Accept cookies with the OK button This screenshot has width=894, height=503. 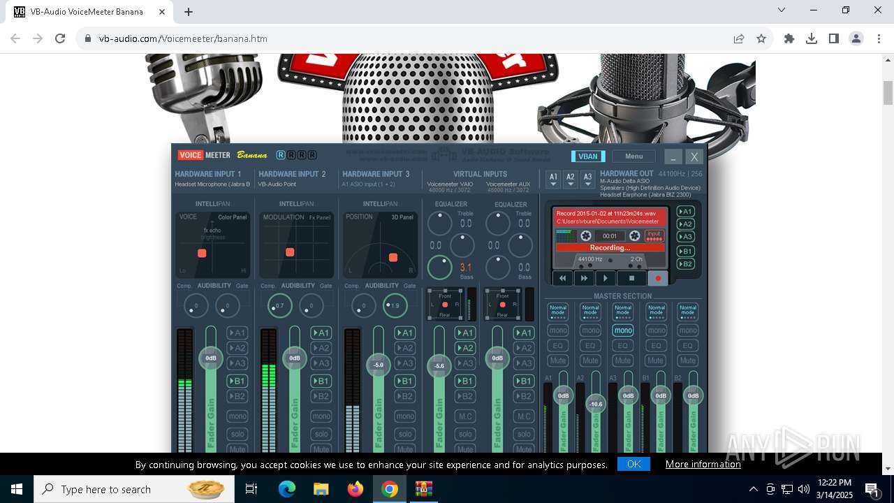[x=633, y=464]
